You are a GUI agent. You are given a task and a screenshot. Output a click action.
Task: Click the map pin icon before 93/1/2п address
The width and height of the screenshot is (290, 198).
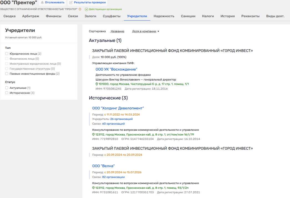pyautogui.click(x=93, y=188)
